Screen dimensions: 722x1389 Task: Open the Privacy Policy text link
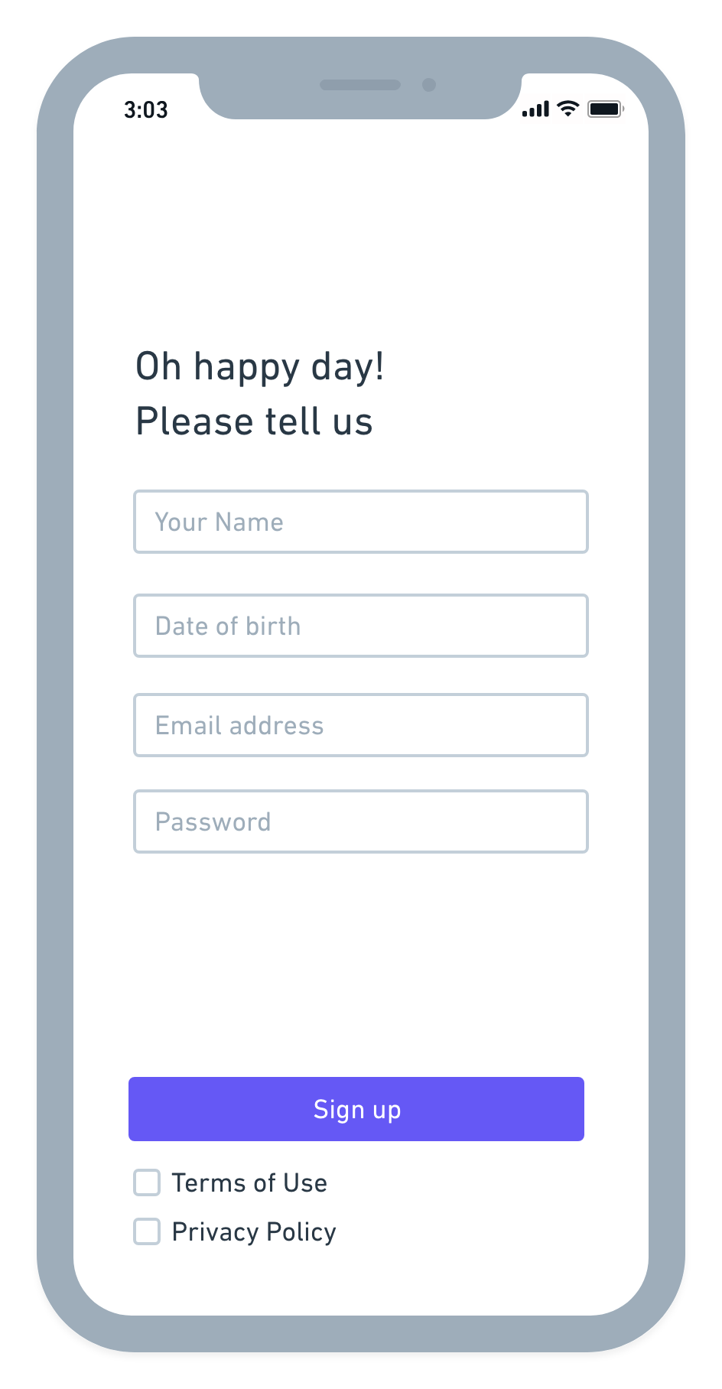pos(254,1232)
